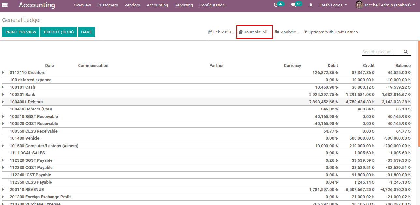The height and width of the screenshot is (205, 420).
Task: Open the Reporting menu
Action: tap(184, 5)
